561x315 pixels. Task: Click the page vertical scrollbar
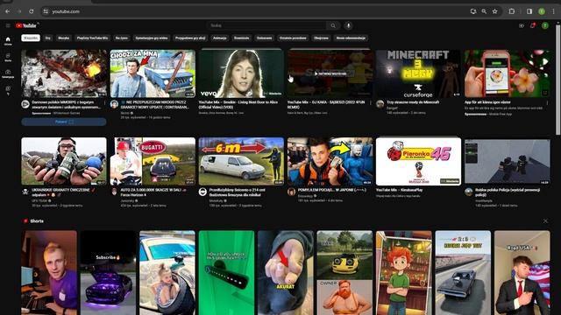(558, 80)
